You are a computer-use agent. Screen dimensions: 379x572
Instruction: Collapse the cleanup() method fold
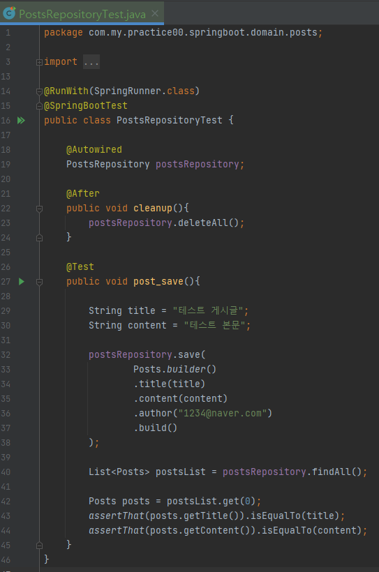pos(39,209)
